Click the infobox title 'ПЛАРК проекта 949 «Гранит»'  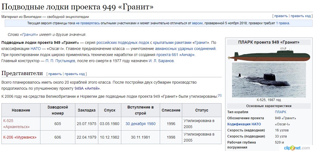coord(269,42)
